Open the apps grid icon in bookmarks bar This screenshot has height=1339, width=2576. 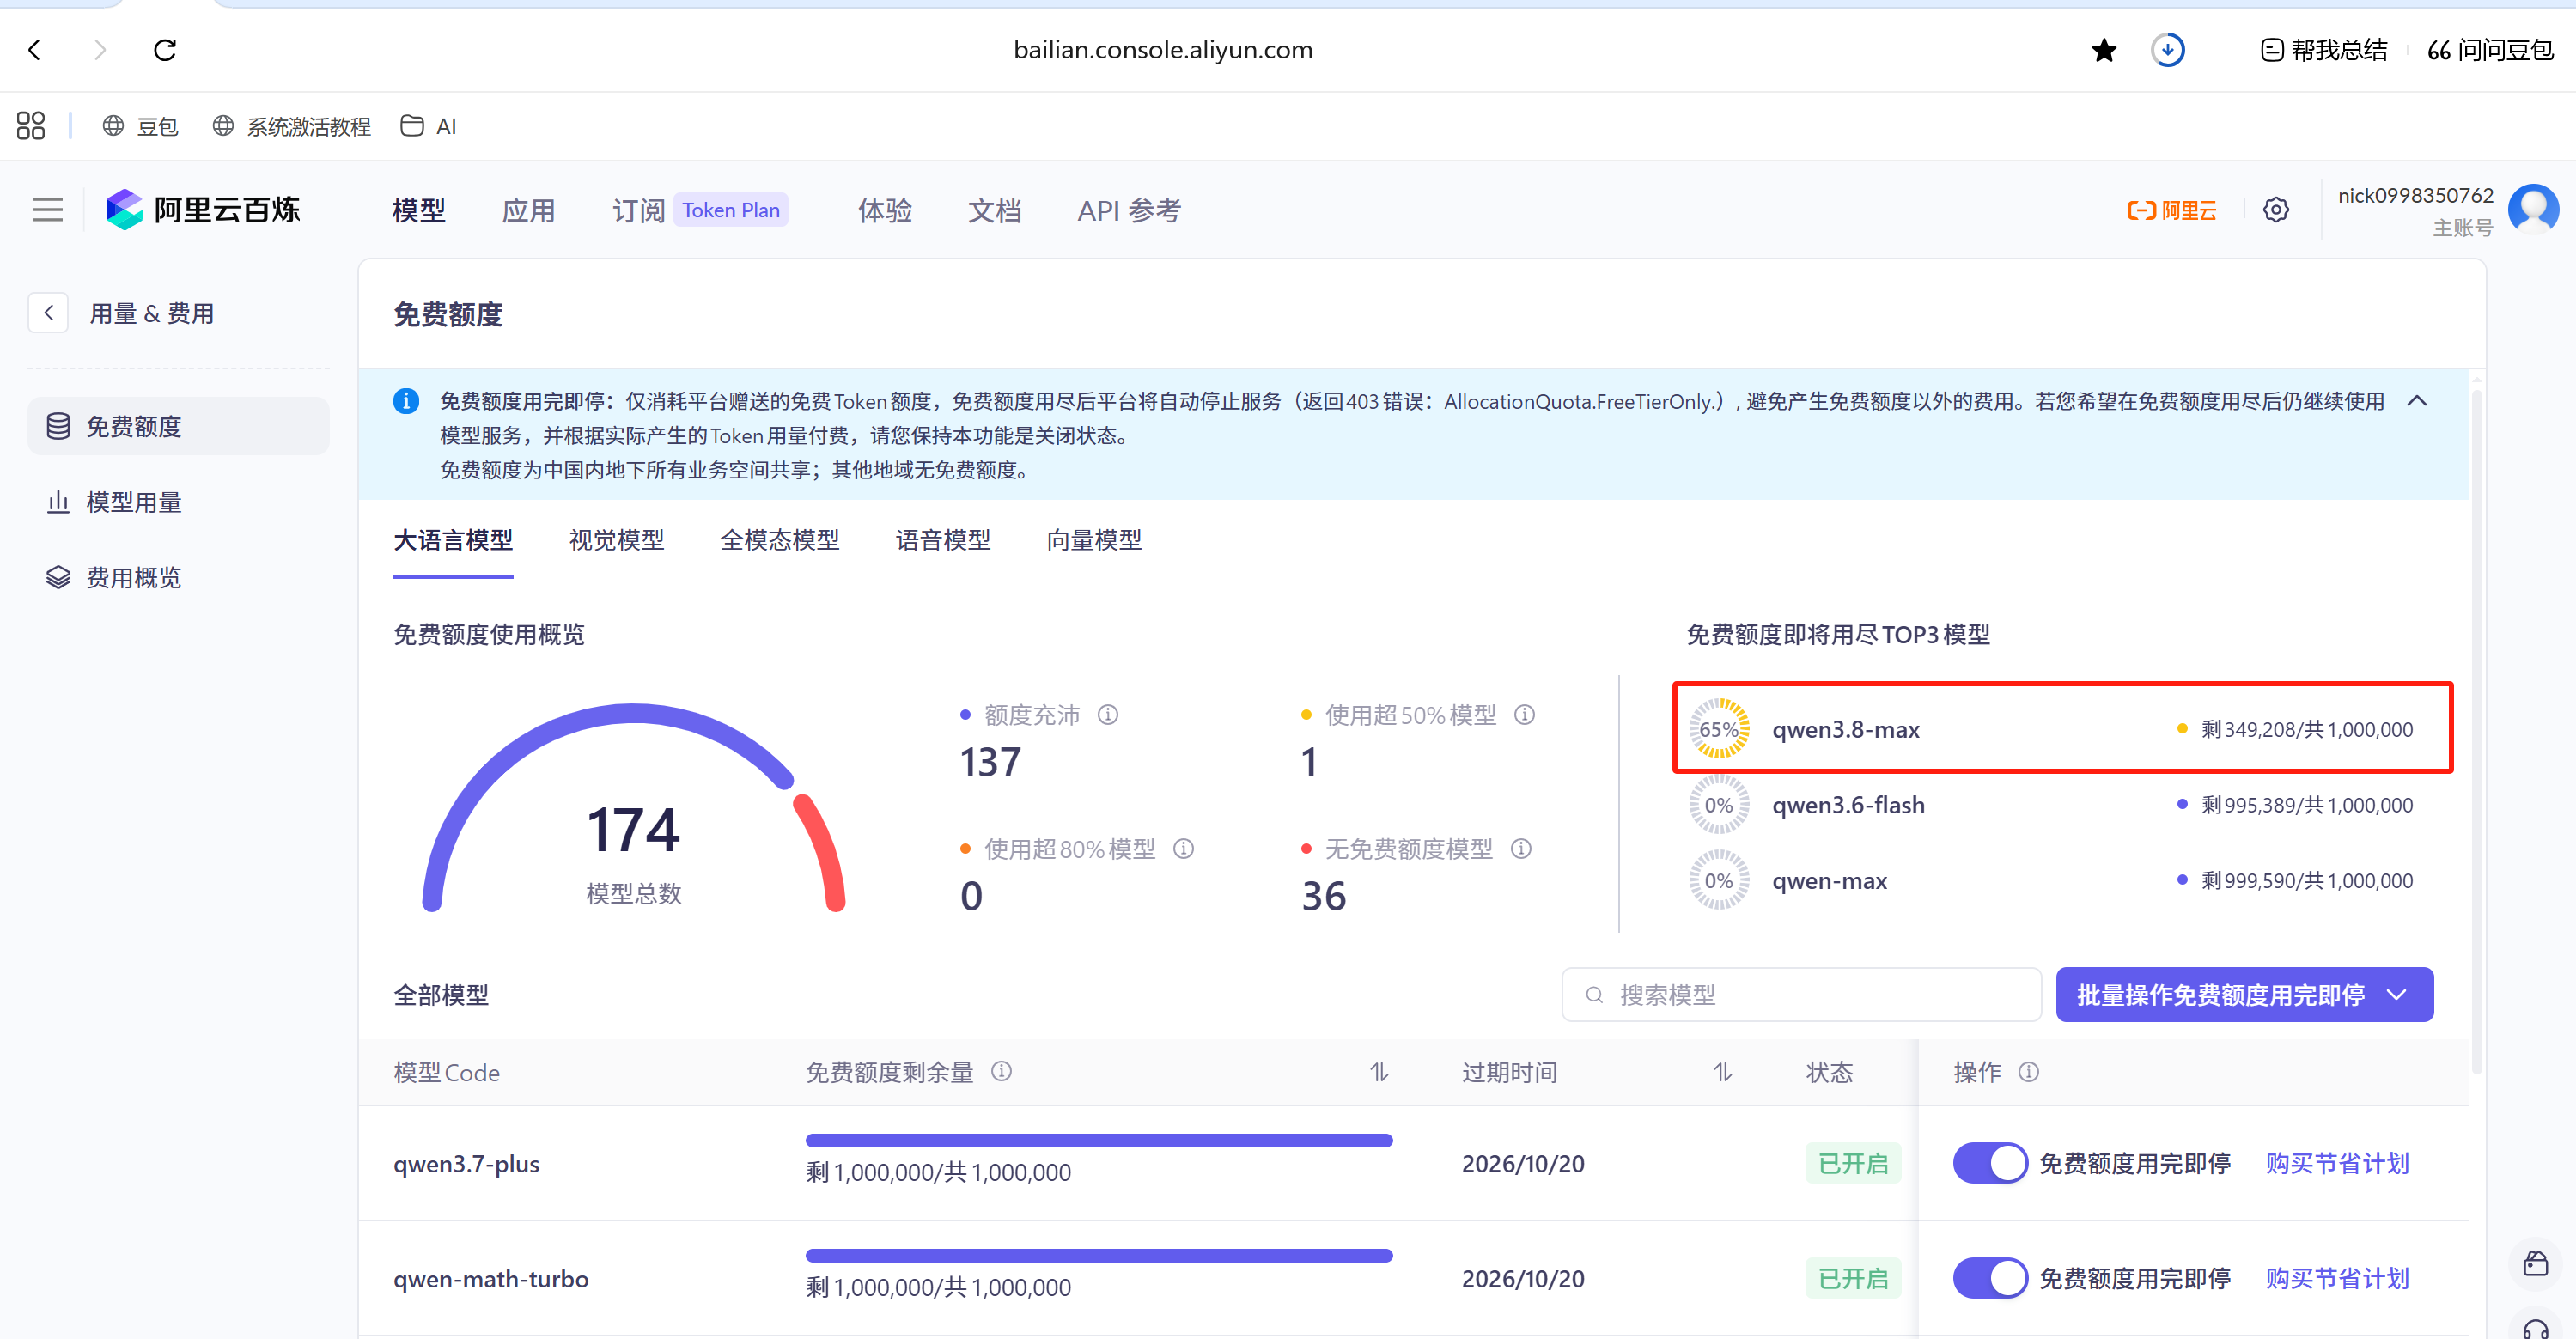pos(31,126)
